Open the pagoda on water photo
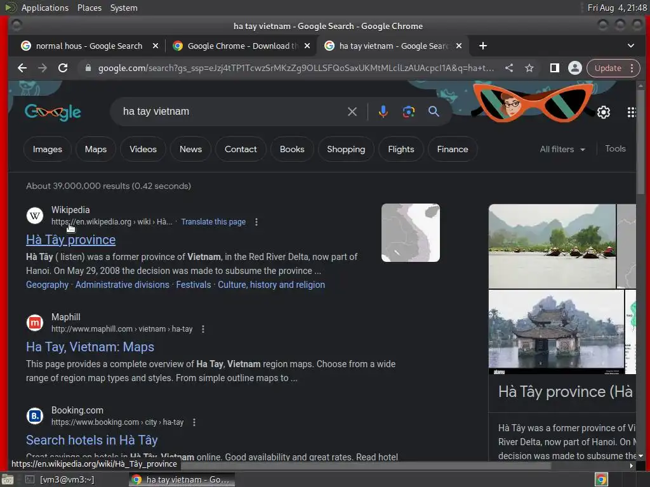The width and height of the screenshot is (650, 487). click(556, 332)
